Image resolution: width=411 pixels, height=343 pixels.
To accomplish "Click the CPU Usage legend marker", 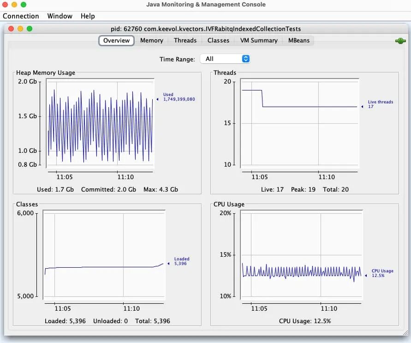I will tap(366, 275).
